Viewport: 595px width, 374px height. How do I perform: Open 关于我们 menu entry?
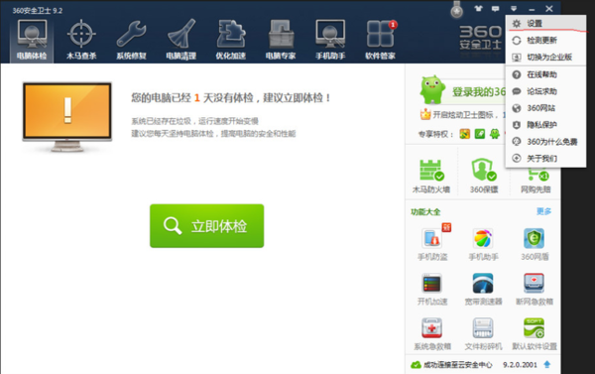click(x=545, y=159)
